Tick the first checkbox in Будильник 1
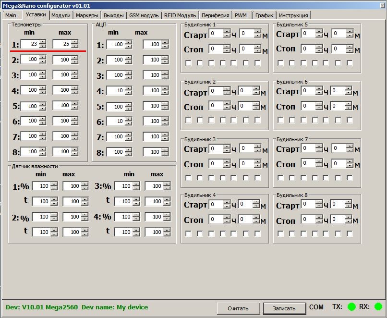387x318 pixels. point(189,63)
